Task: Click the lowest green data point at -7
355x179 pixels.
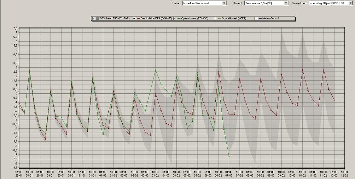Action: click(229, 156)
